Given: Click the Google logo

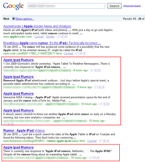Looking at the screenshot, I should coord(14,6).
